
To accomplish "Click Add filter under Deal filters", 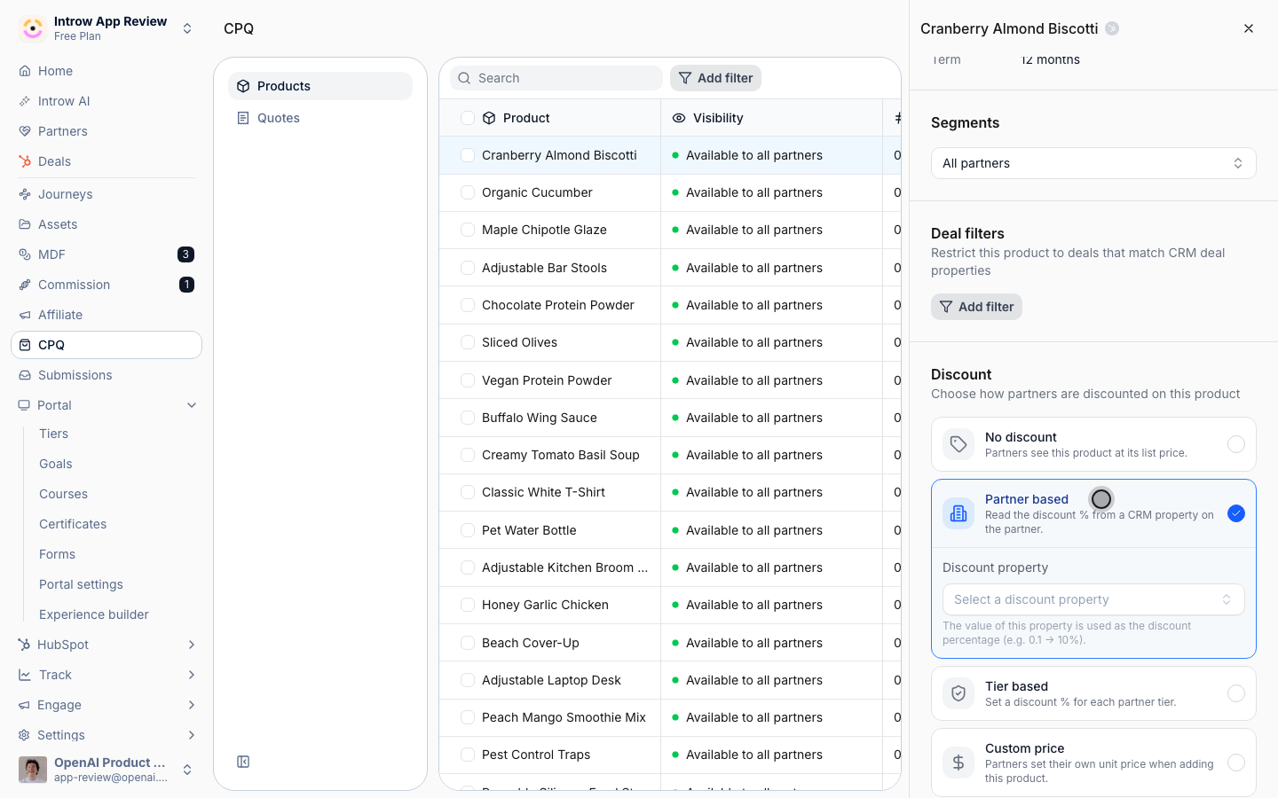I will (976, 307).
